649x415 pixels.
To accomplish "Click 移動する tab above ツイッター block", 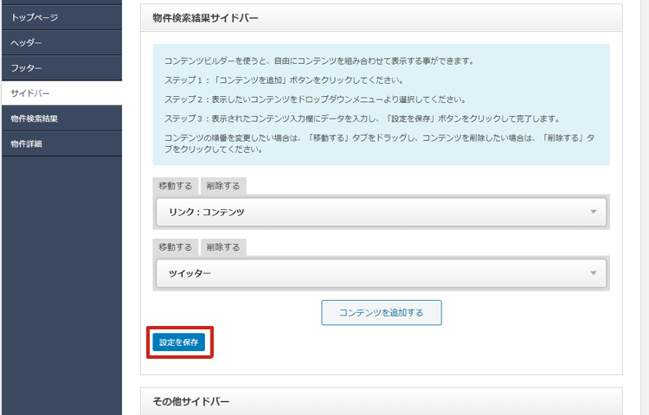I will pyautogui.click(x=175, y=247).
